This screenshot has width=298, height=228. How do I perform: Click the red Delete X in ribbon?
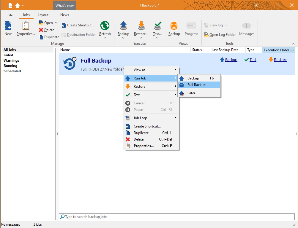tap(41, 30)
